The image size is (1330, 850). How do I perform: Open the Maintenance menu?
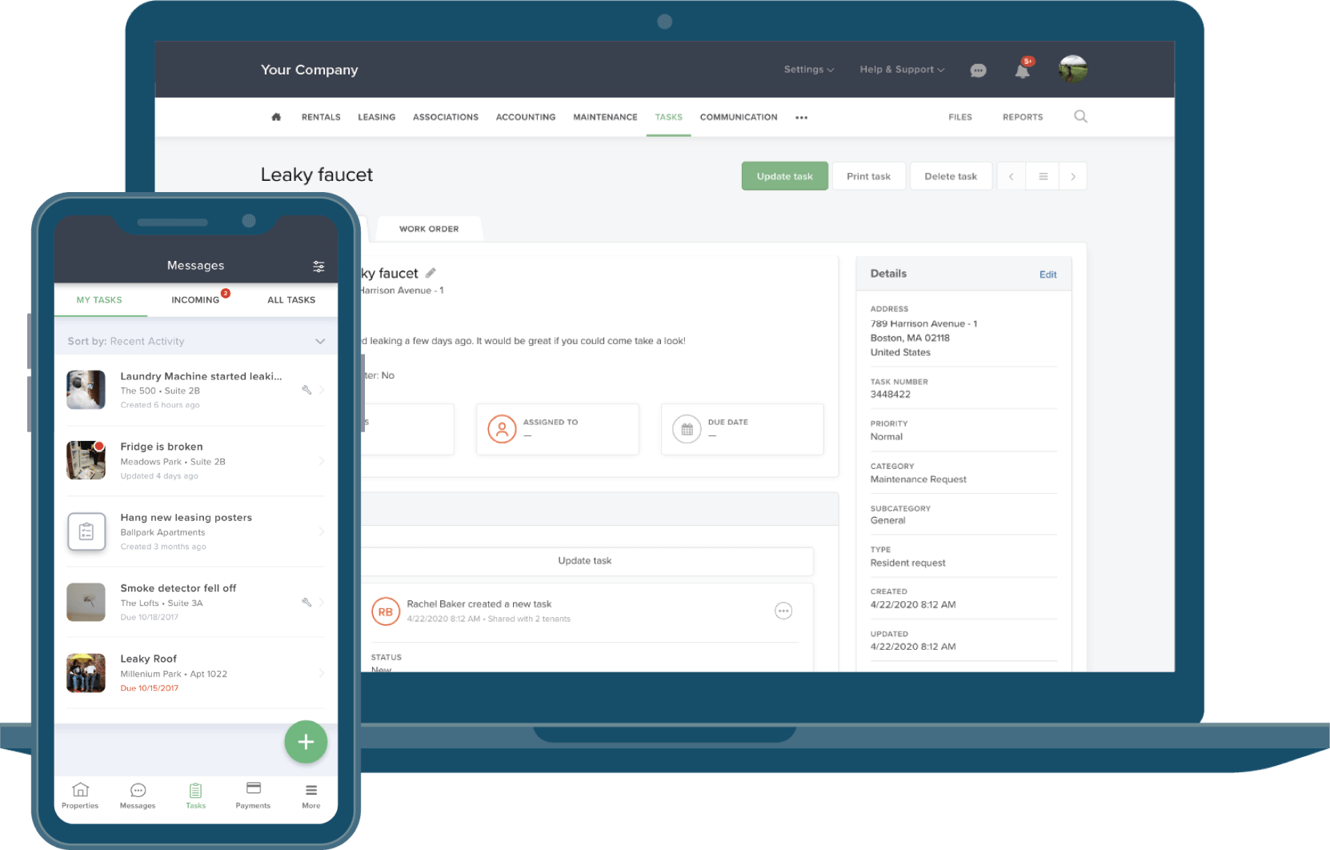point(605,117)
